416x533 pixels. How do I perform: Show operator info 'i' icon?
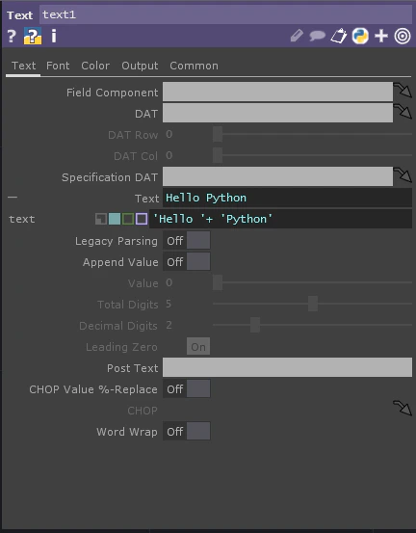pos(54,36)
